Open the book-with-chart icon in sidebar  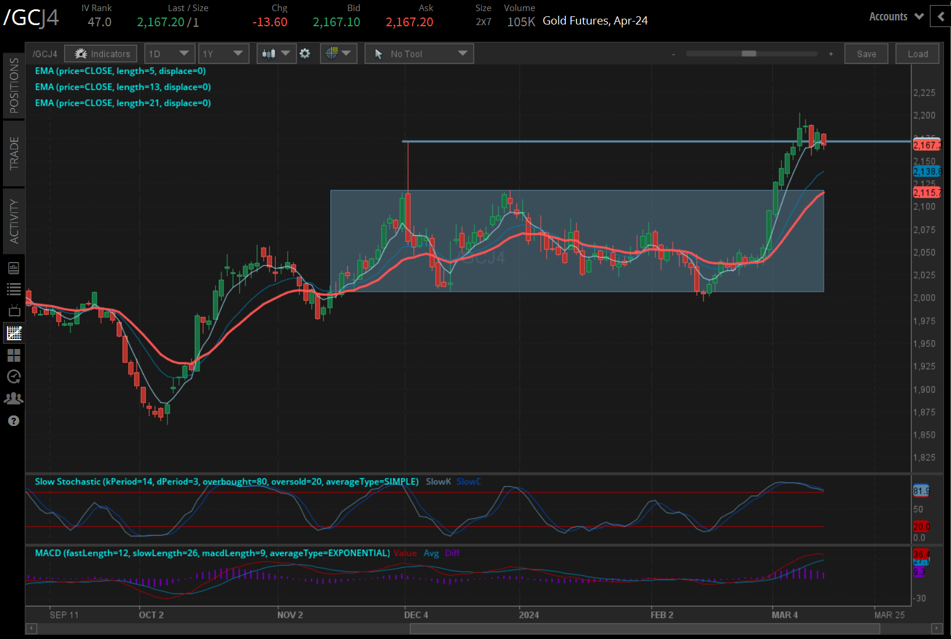click(x=14, y=268)
